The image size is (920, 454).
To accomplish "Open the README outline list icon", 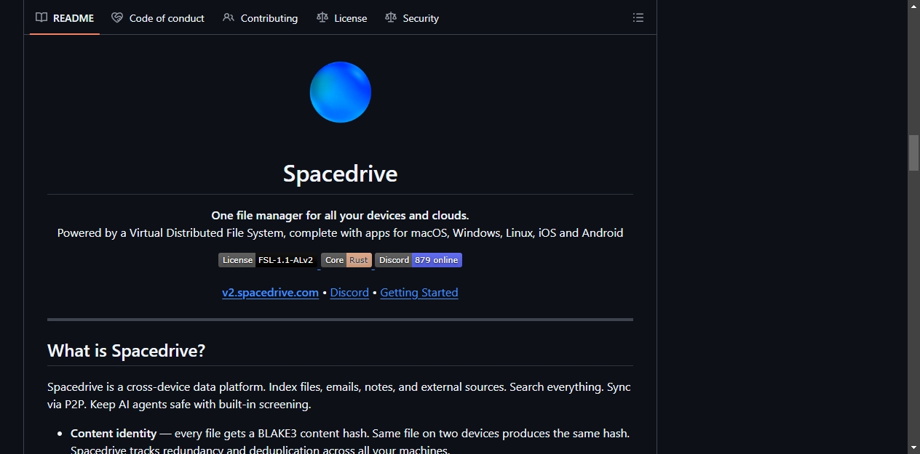I will click(638, 18).
